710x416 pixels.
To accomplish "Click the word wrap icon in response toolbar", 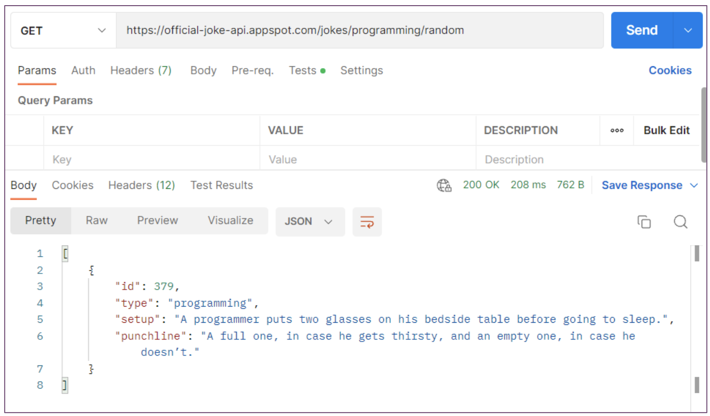I will [x=367, y=222].
